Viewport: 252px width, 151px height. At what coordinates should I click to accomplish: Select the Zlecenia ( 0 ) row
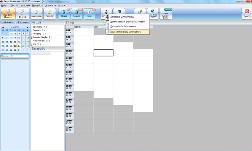pos(46,30)
